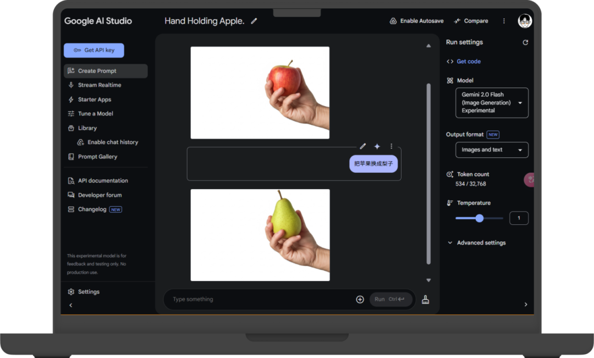The width and height of the screenshot is (594, 358).
Task: Open the top bar more options menu
Action: 504,21
